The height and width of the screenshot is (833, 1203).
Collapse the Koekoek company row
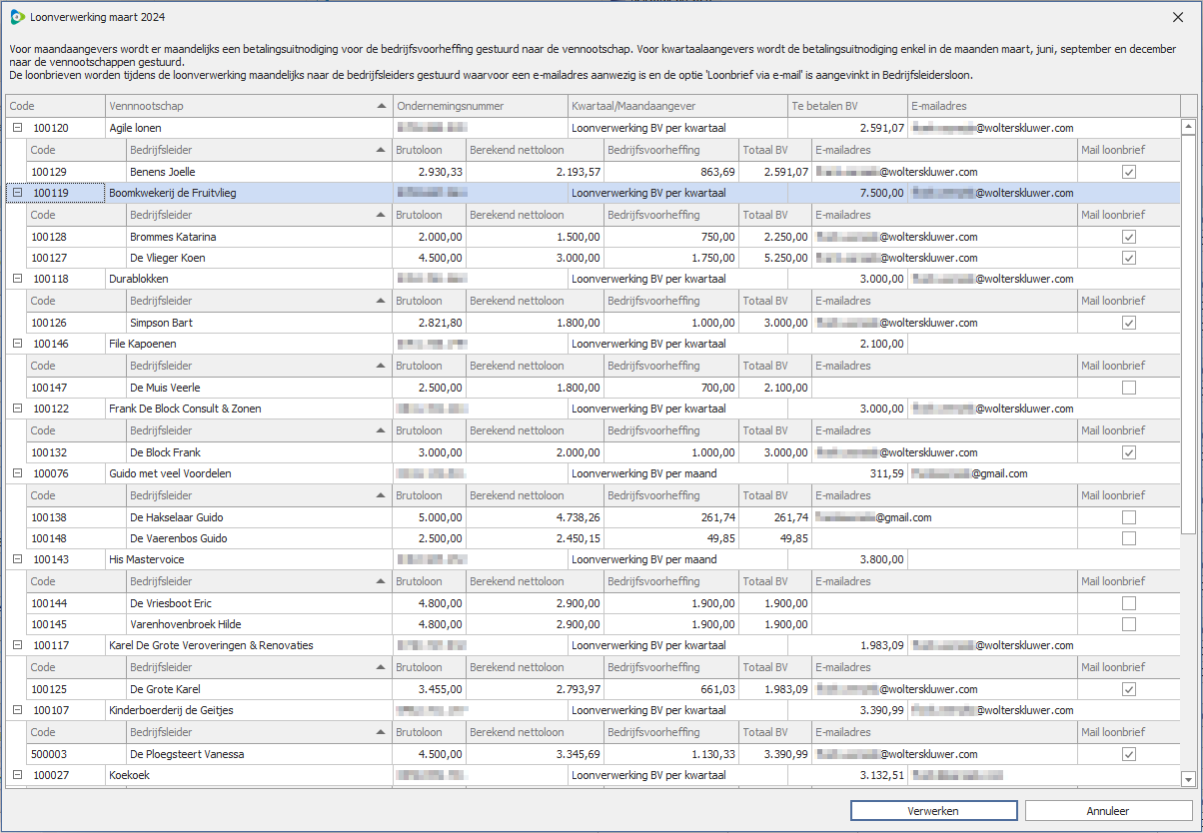pyautogui.click(x=18, y=775)
